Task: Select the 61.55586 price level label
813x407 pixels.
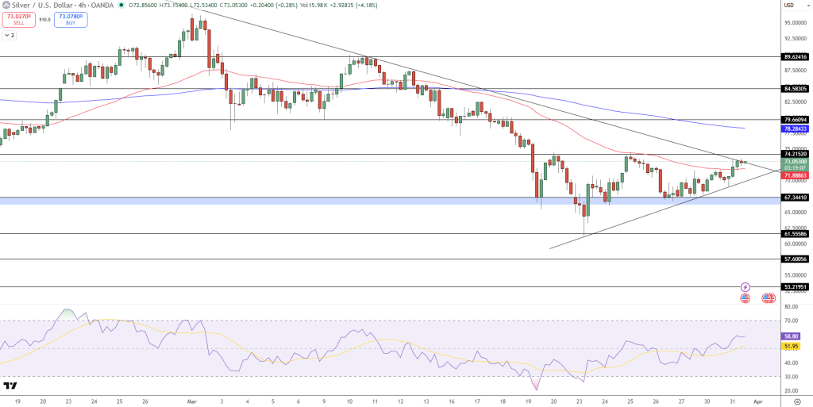Action: coord(796,234)
